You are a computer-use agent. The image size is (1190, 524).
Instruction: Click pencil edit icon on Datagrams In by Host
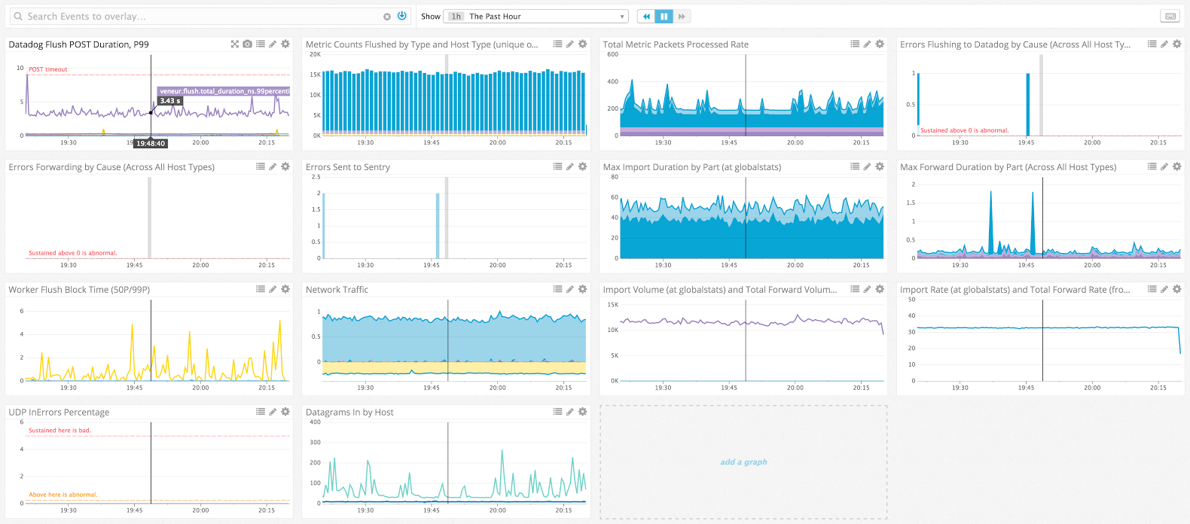point(570,412)
